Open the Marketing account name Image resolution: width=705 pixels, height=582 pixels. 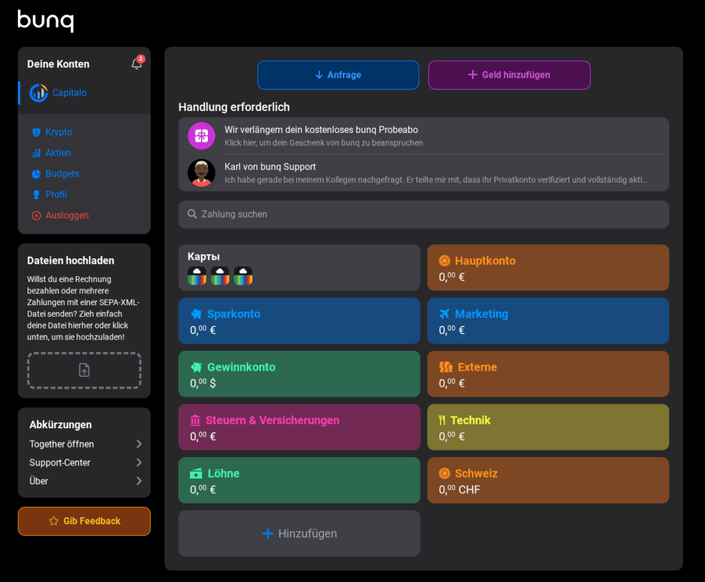point(481,314)
